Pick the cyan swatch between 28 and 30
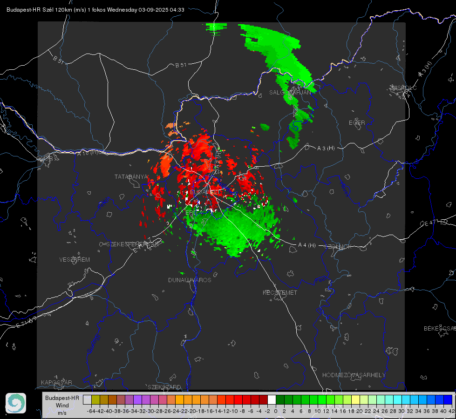This screenshot has height=419, width=456. (397, 399)
